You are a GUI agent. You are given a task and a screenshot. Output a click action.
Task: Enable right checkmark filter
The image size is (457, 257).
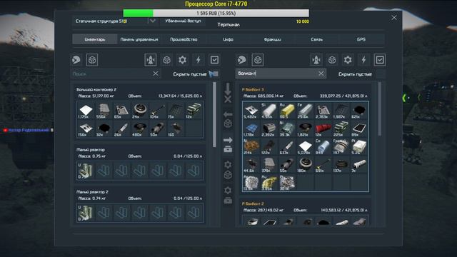pyautogui.click(x=379, y=60)
